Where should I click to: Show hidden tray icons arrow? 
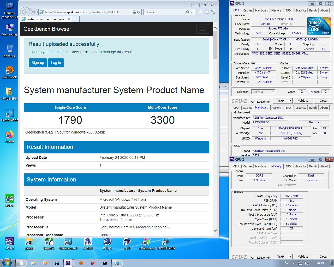click(294, 263)
